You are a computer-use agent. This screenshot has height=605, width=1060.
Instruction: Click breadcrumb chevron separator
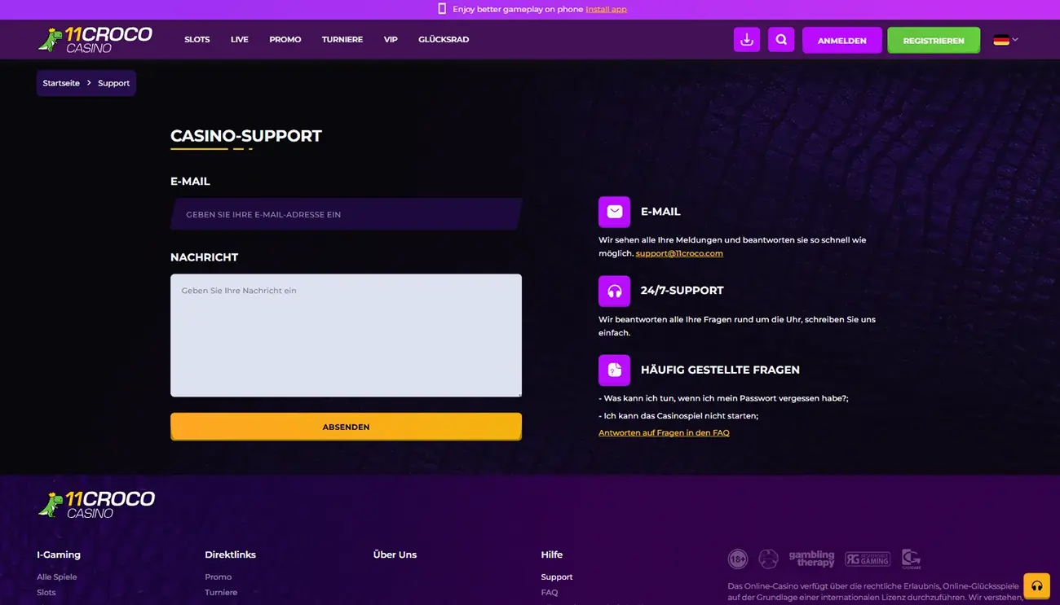(x=89, y=83)
